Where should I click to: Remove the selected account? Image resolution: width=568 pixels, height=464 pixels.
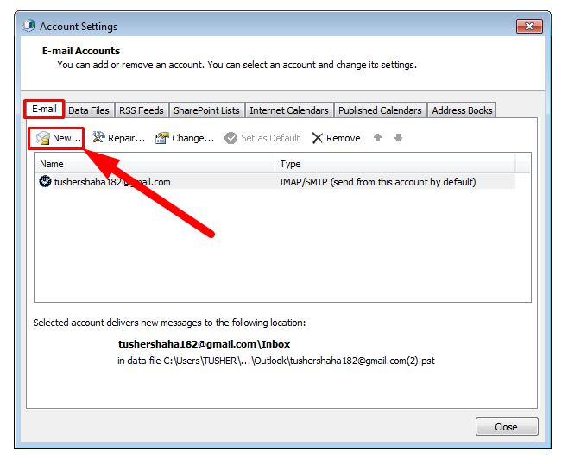[x=336, y=138]
